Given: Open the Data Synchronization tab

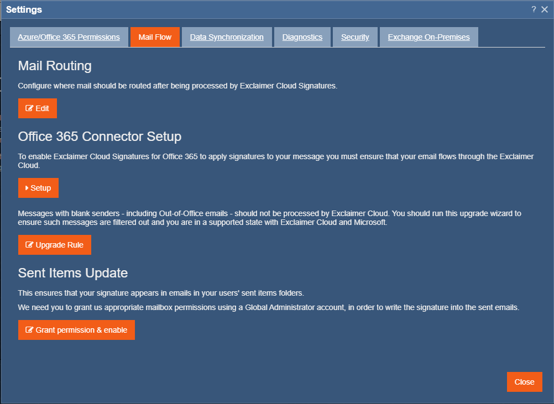Looking at the screenshot, I should pos(227,37).
